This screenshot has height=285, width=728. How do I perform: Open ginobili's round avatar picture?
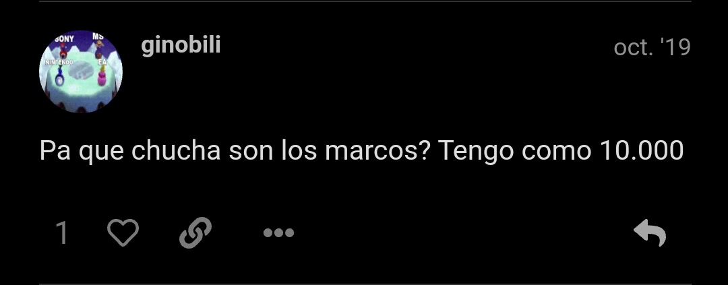(x=81, y=71)
